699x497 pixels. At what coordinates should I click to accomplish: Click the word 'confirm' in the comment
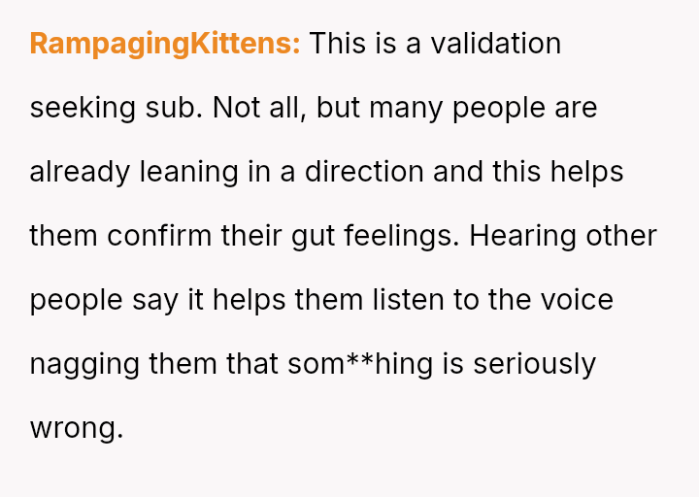pos(159,235)
